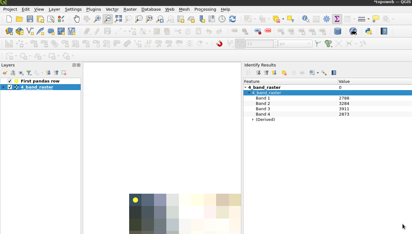Click the yellow point on the map
This screenshot has width=412, height=234.
135,200
